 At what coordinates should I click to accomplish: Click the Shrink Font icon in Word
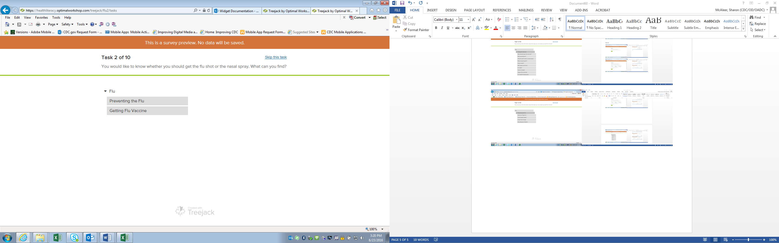480,20
